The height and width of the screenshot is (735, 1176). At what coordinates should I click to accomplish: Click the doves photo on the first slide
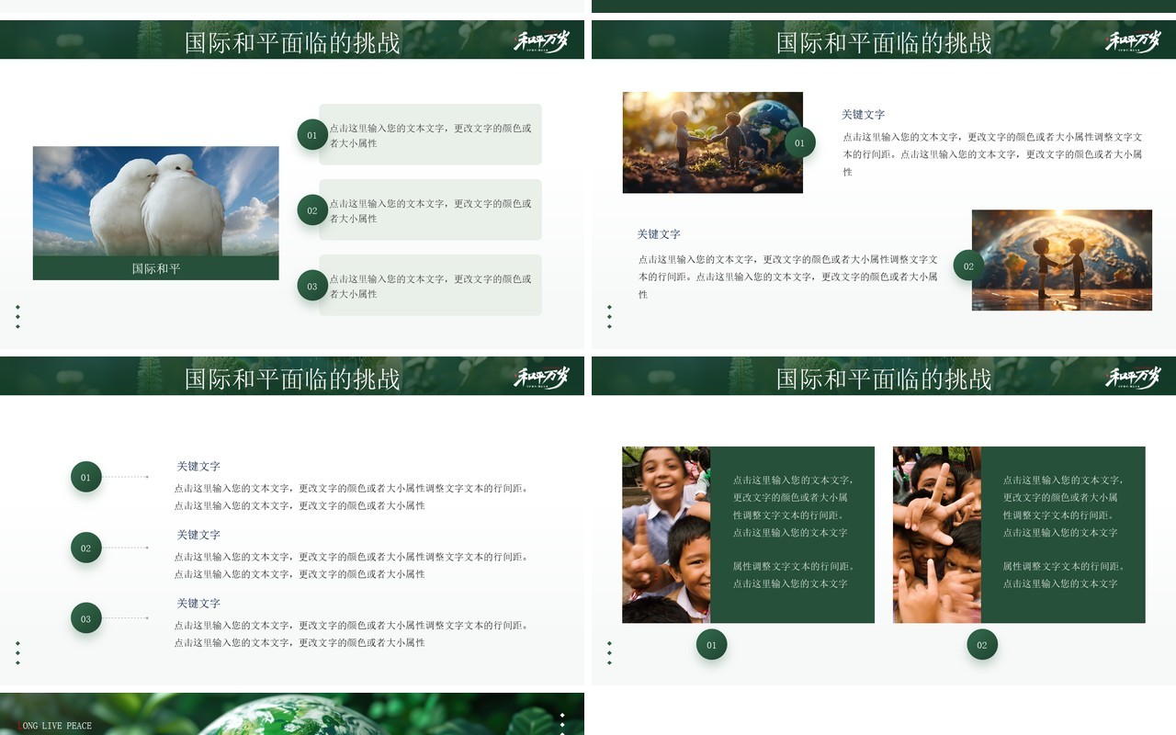[x=155, y=201]
